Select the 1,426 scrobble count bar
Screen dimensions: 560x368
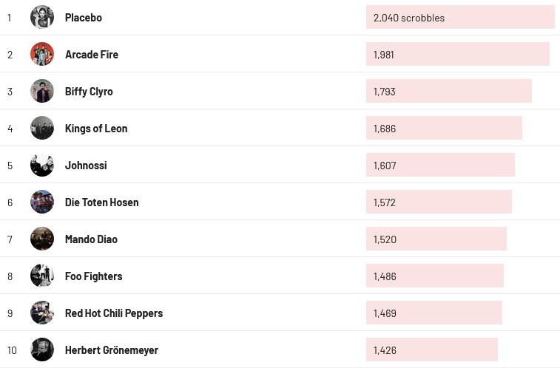431,350
